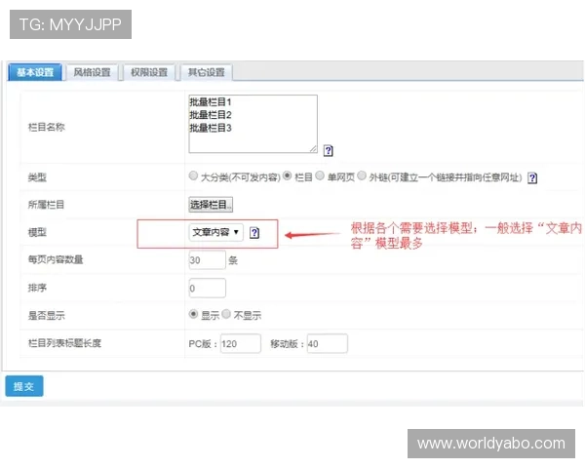Open help icon beside 类型 options
Screen dimensions: 585x468
pos(532,178)
